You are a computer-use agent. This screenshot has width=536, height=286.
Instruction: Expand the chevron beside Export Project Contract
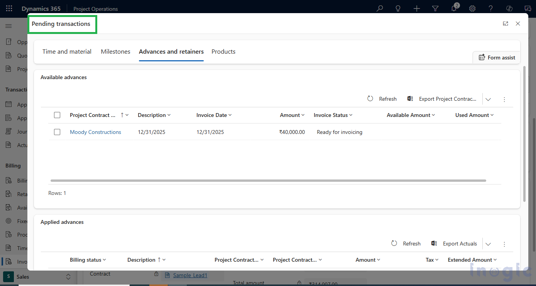tap(488, 99)
